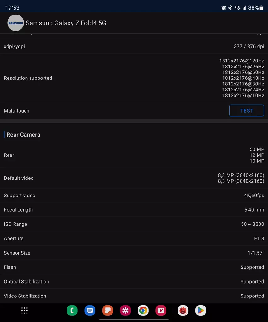Viewport: 268px width, 322px height.
Task: Select the Resolution supported row
Action: pyautogui.click(x=134, y=78)
